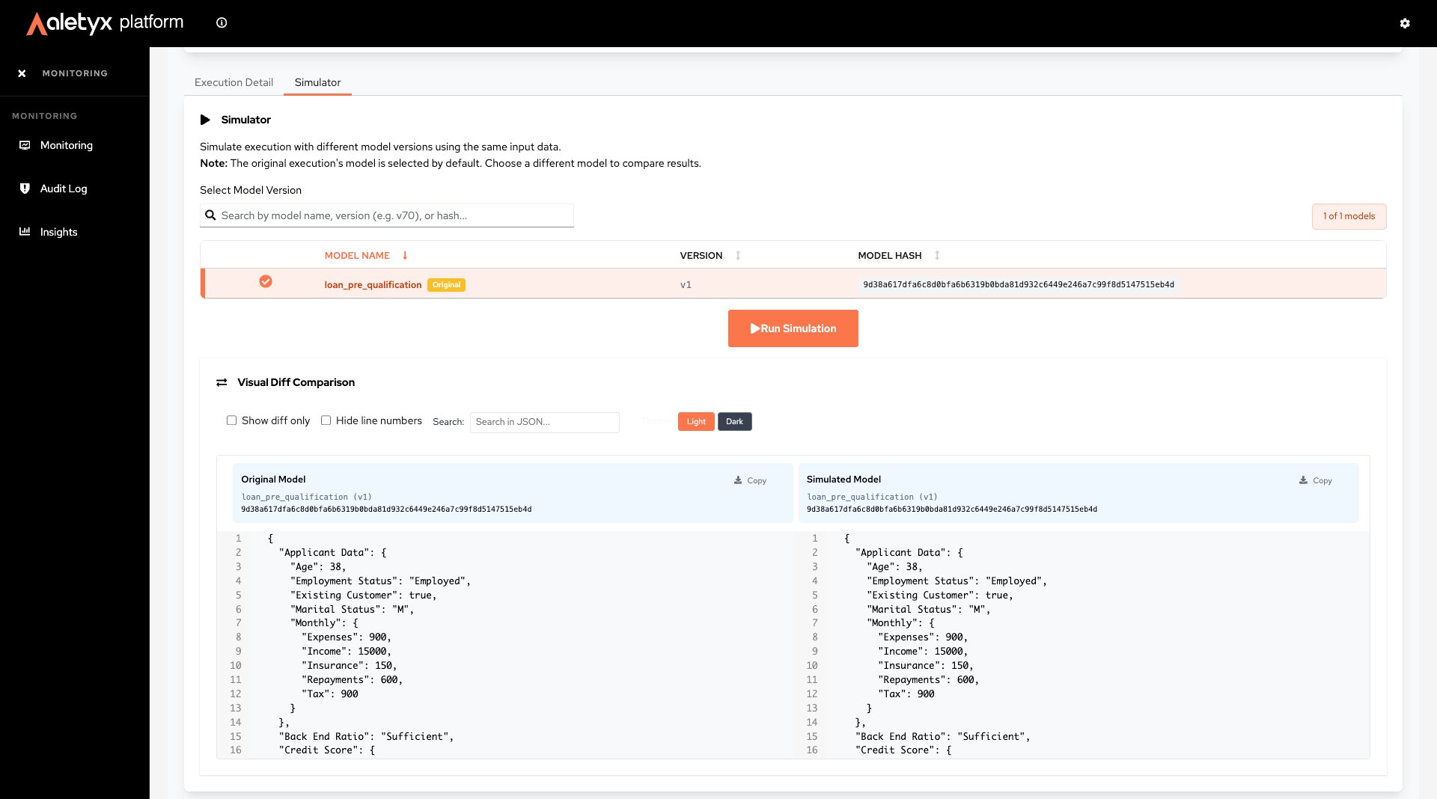Sort by Model Hash column arrows
This screenshot has width=1437, height=799.
pos(937,255)
